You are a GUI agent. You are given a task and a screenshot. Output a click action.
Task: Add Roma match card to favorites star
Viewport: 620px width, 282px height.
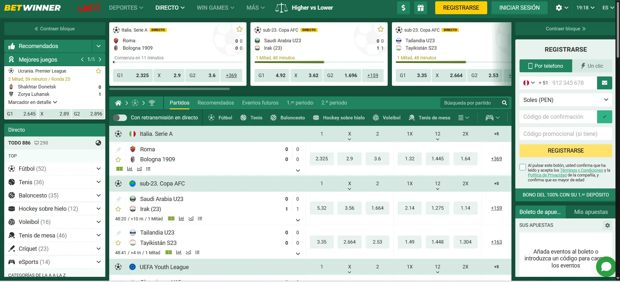(x=239, y=29)
